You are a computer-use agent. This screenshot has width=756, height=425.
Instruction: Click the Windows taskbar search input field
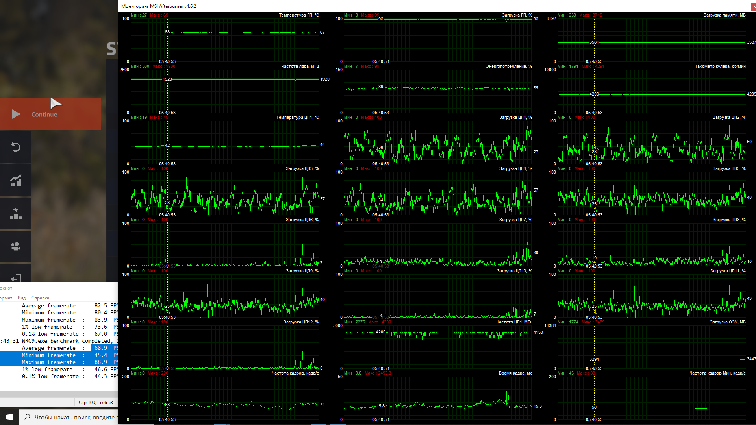point(75,417)
